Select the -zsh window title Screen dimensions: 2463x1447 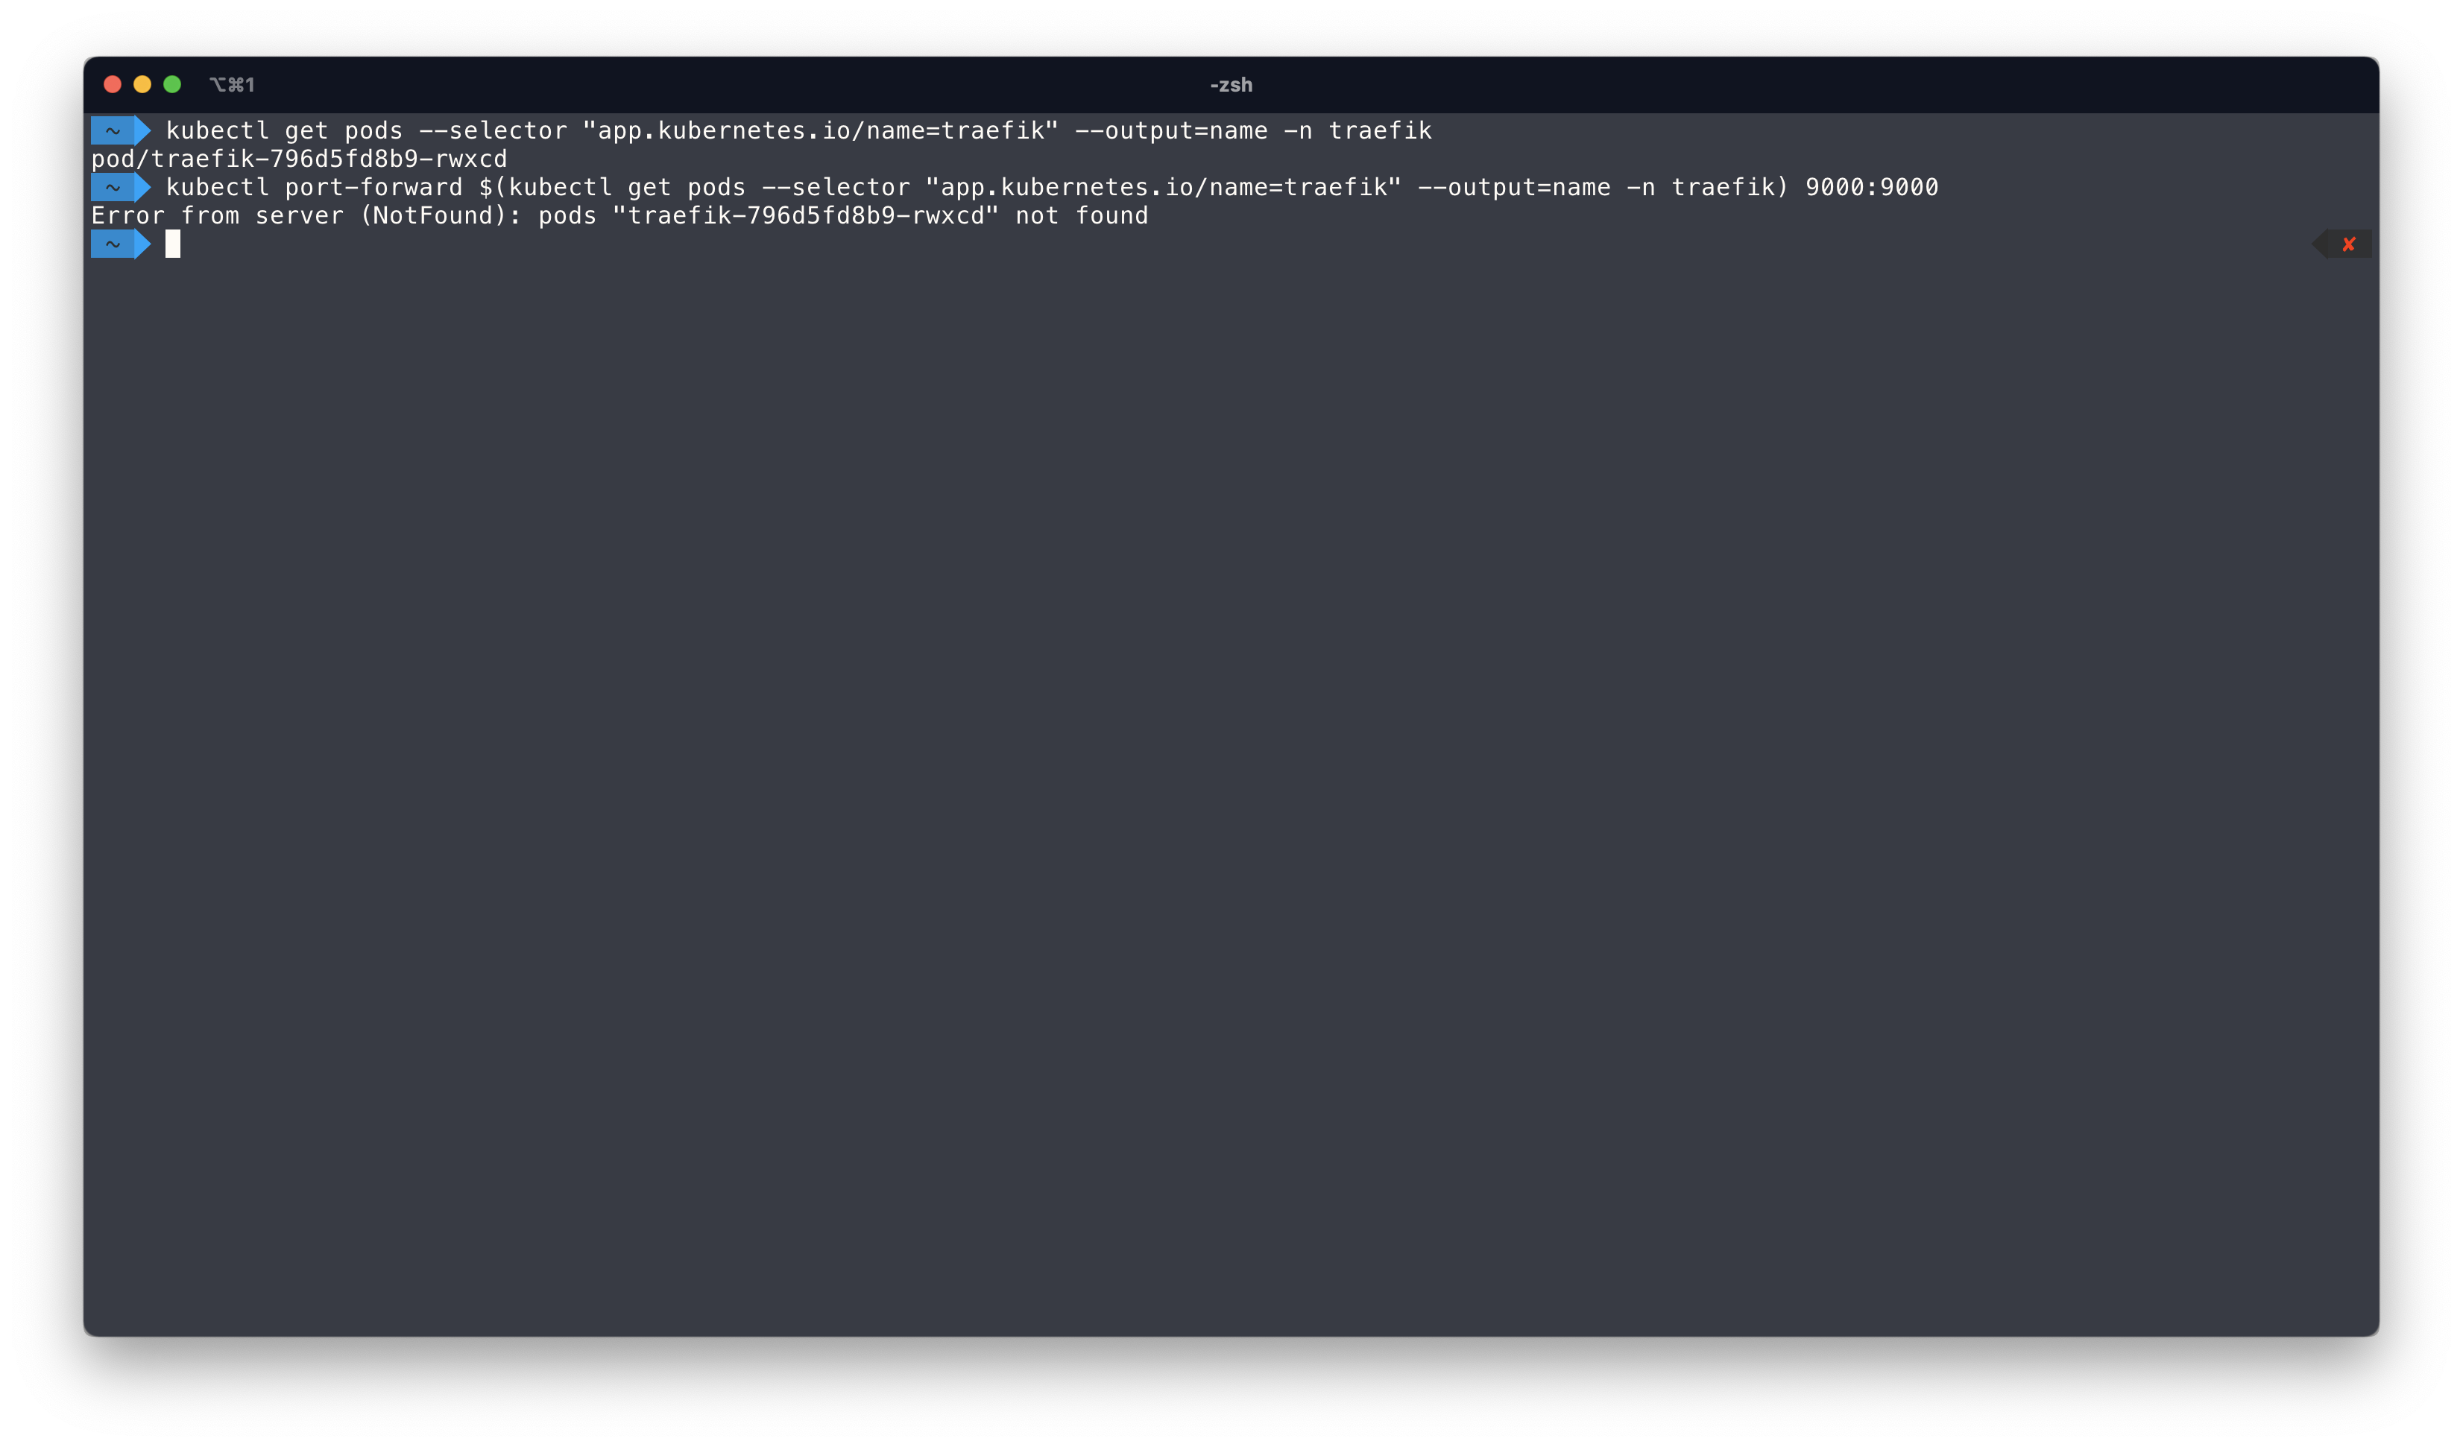point(1231,85)
